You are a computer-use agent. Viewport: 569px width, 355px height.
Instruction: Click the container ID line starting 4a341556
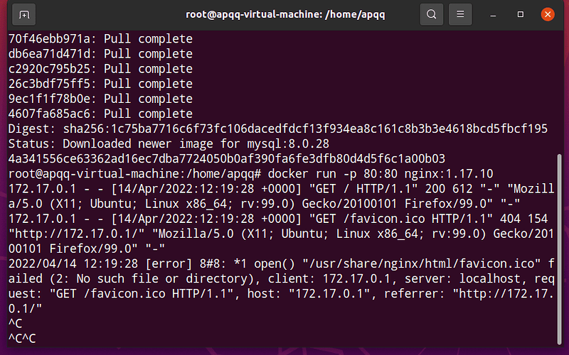tap(227, 158)
